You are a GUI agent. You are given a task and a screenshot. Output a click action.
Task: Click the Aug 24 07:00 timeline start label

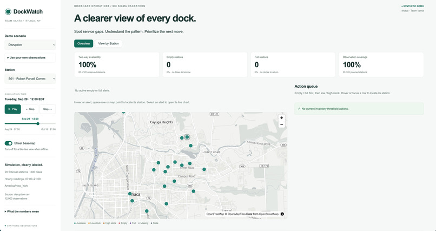tap(12, 129)
